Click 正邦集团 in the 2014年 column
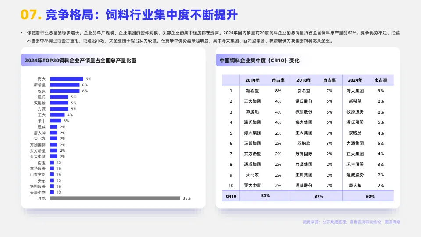 pyautogui.click(x=253, y=144)
